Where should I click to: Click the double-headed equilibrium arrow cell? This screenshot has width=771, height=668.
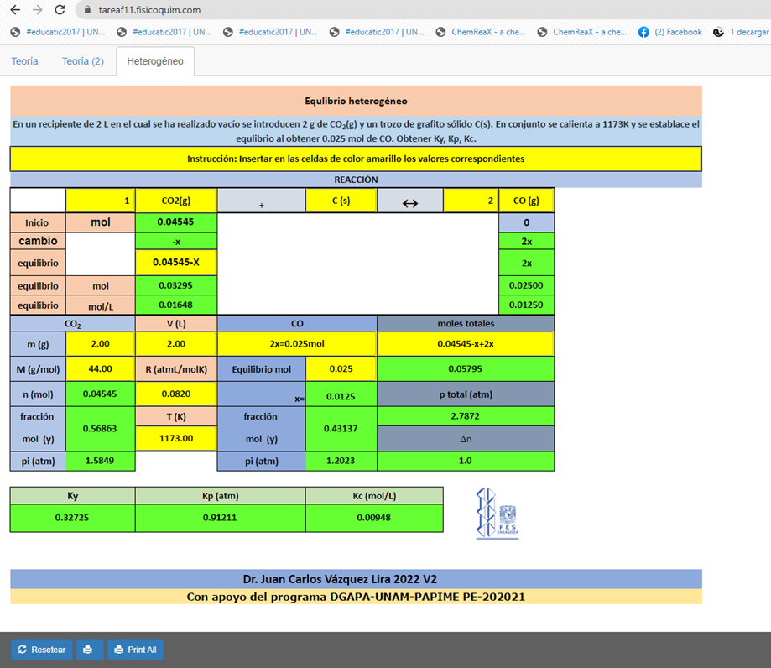[410, 201]
